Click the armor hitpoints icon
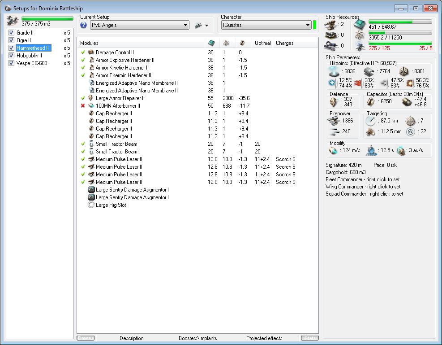 click(369, 71)
